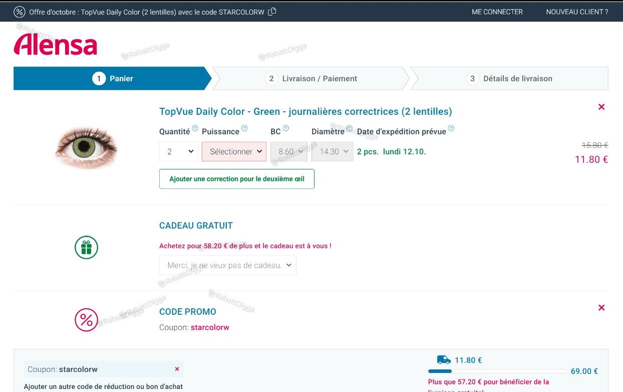Viewport: 623px width, 392px height.
Task: Open the Puissance Sélectionner dropdown
Action: click(x=234, y=151)
